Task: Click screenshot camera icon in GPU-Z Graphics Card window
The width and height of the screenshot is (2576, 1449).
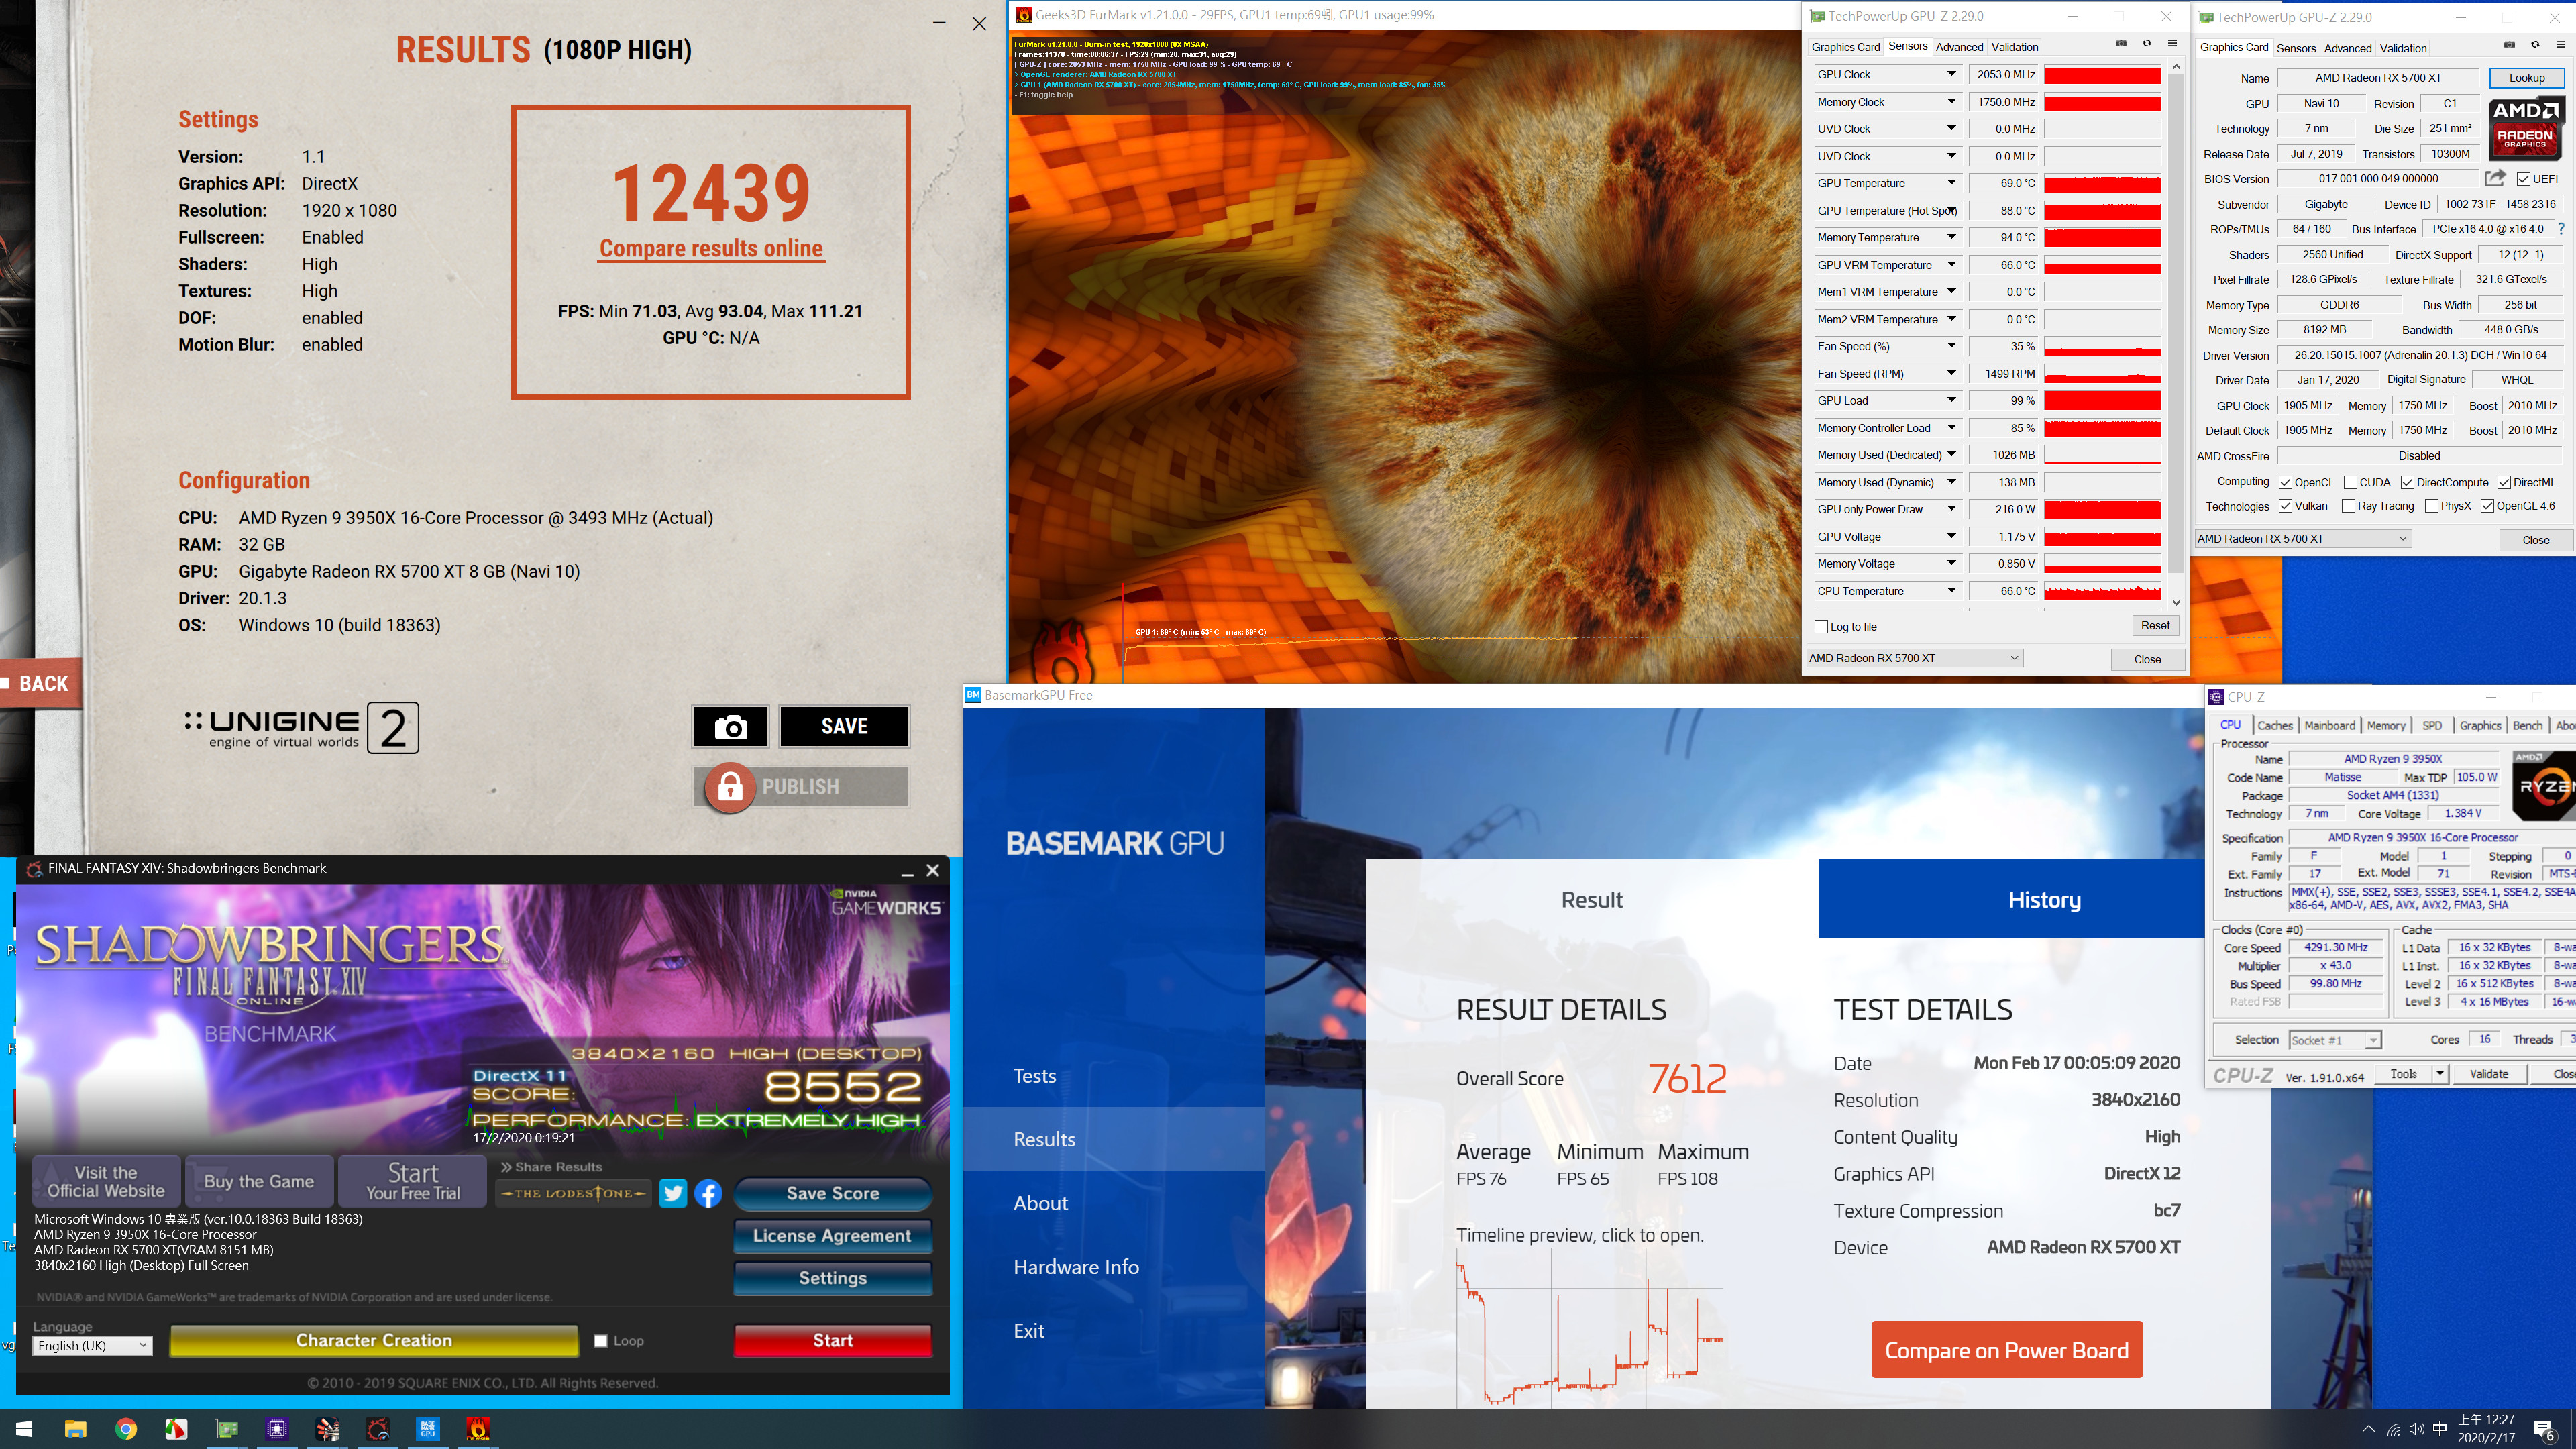Action: click(2509, 45)
